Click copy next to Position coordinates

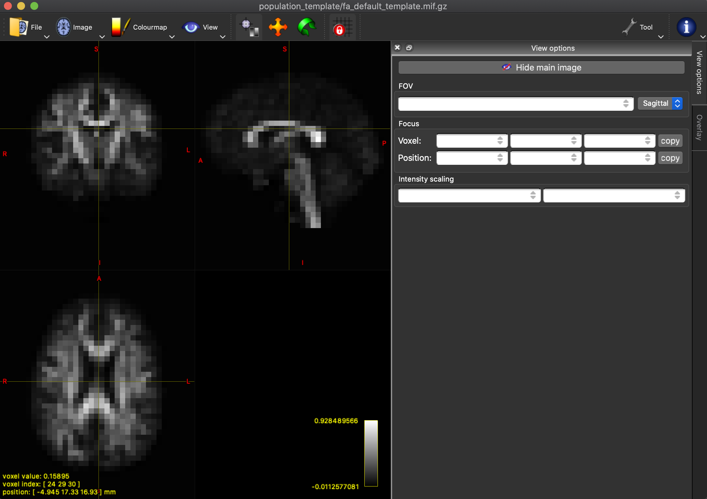click(670, 158)
